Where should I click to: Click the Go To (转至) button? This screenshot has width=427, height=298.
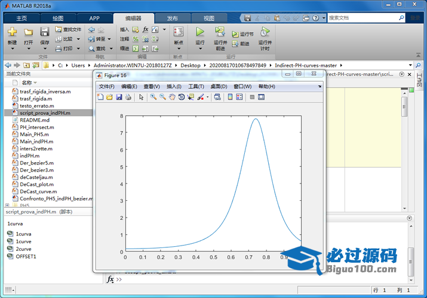coord(97,39)
